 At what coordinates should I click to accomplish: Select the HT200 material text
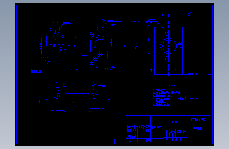(175, 122)
